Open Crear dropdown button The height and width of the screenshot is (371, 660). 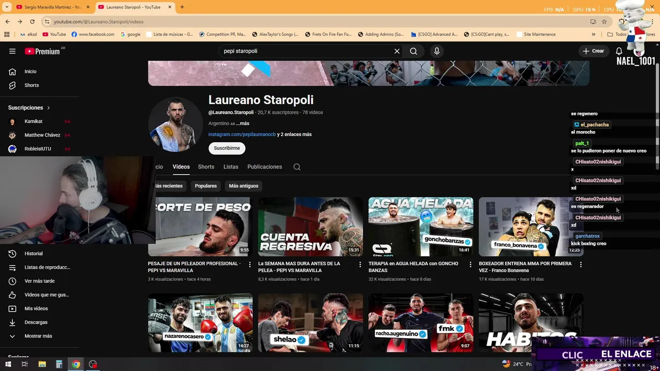(x=593, y=51)
